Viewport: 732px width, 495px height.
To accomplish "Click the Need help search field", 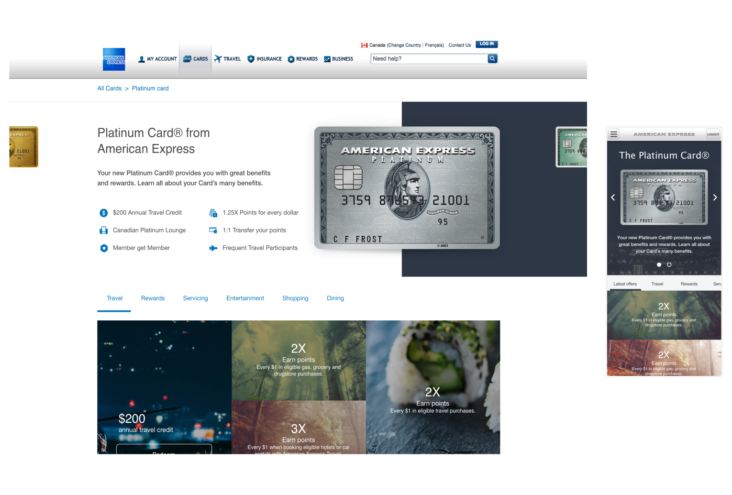I will coord(428,59).
